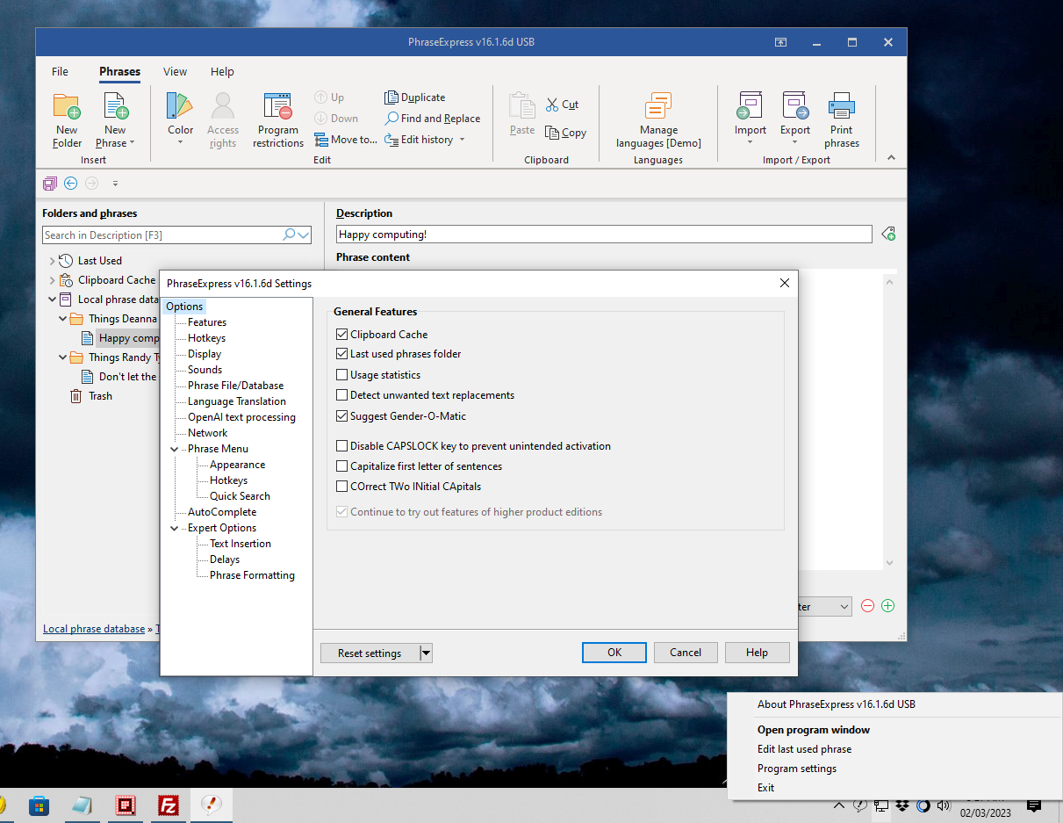Image resolution: width=1063 pixels, height=823 pixels.
Task: Choose Exit from the tray menu
Action: pyautogui.click(x=765, y=788)
